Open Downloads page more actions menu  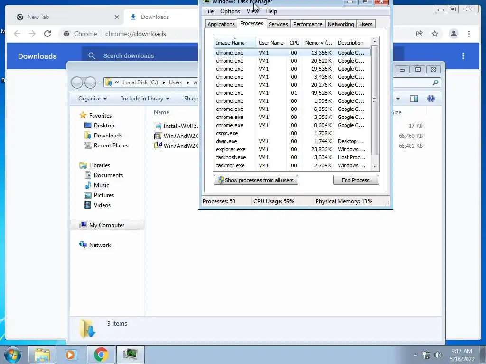[463, 56]
